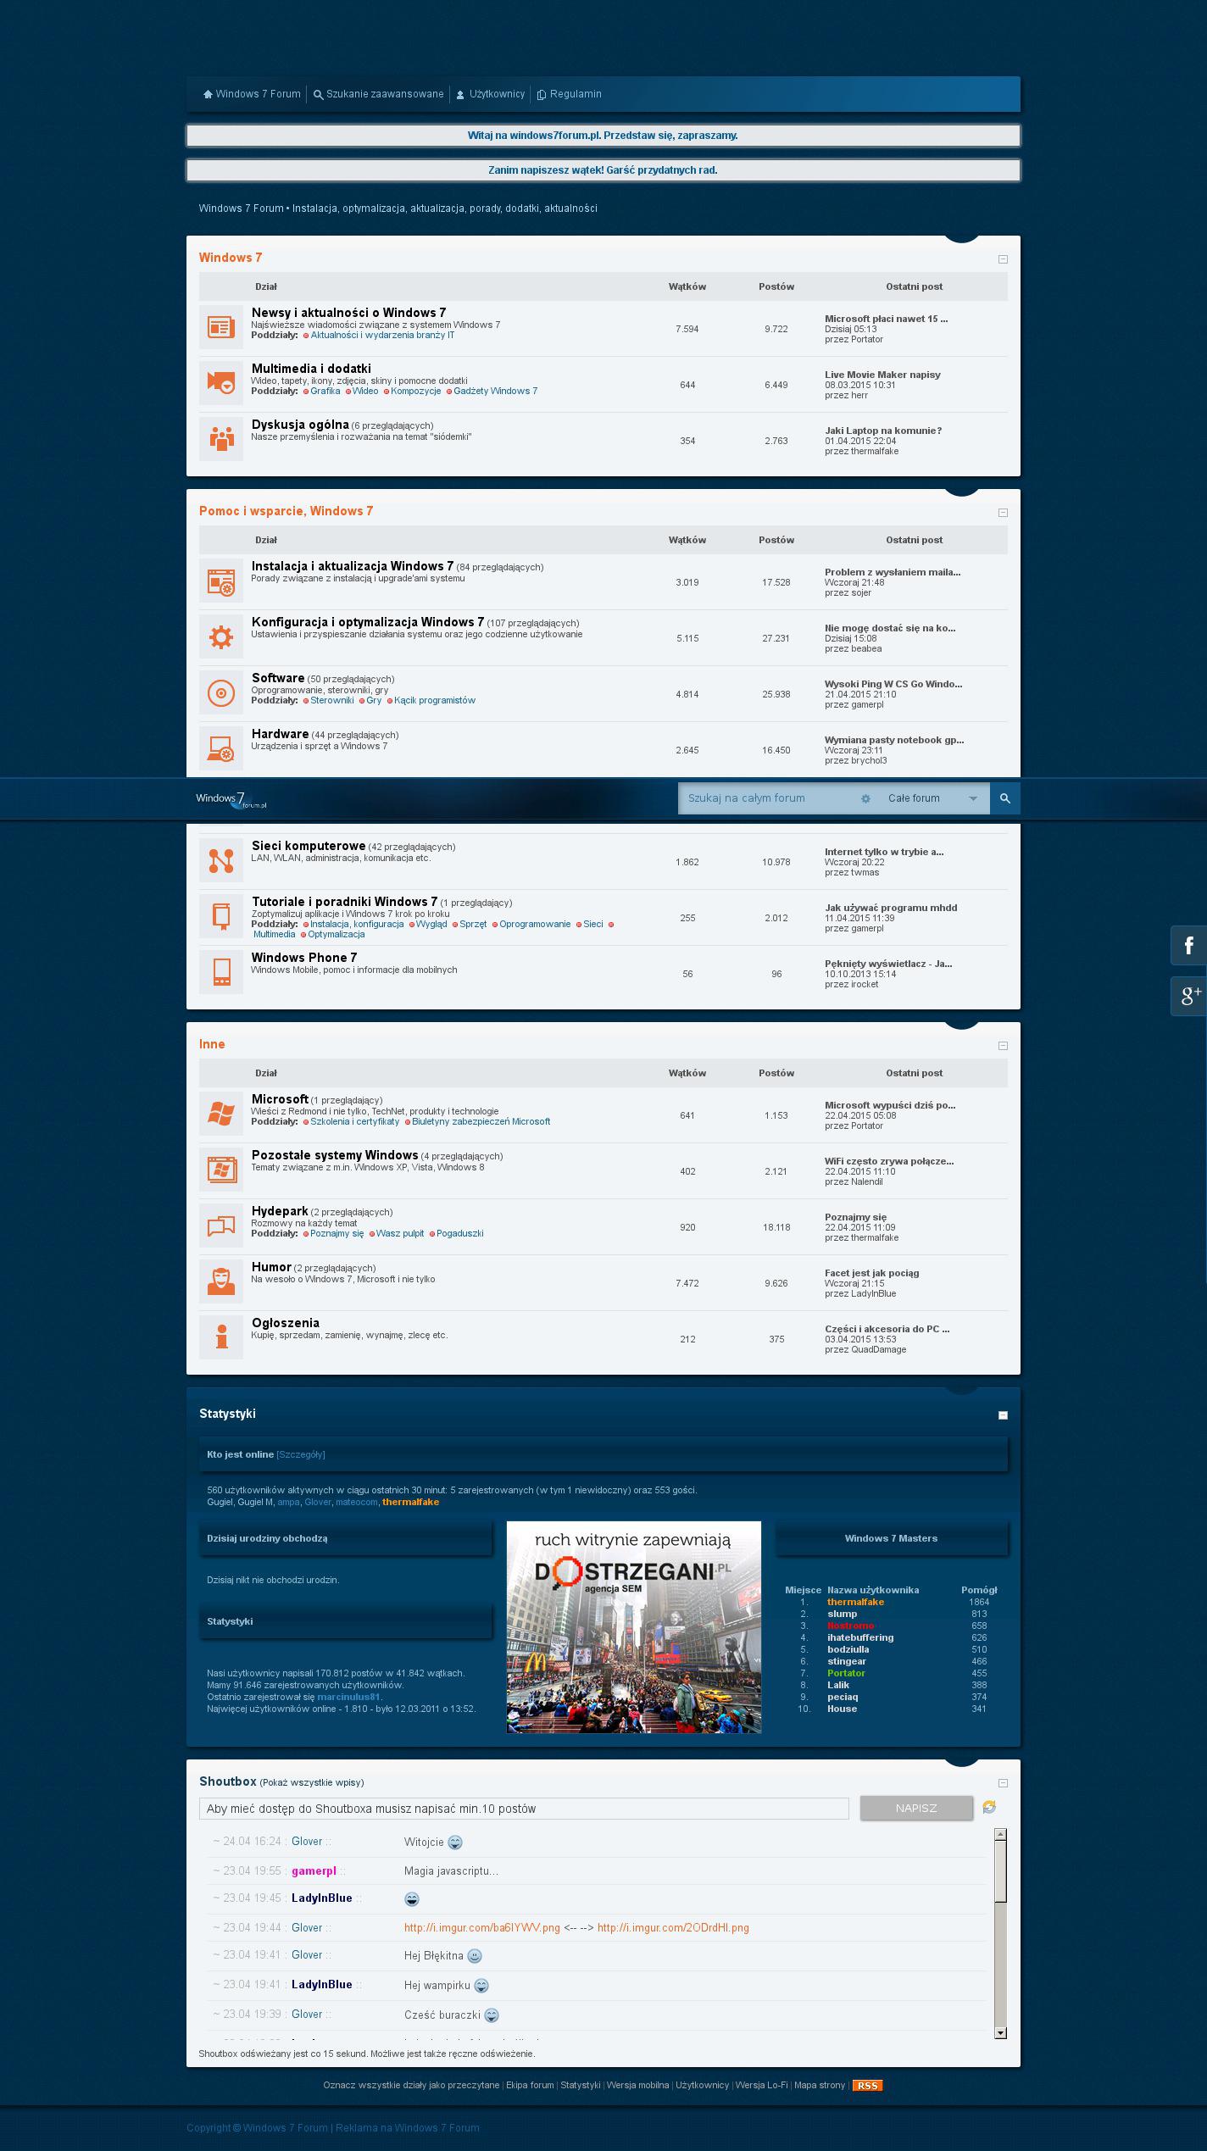Screen dimensions: 1207x2151
Task: Click the Sieci komputerowe network icon
Action: click(x=221, y=860)
